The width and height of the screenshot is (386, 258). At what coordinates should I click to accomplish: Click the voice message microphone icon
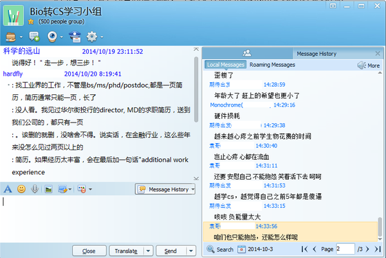pos(33,189)
